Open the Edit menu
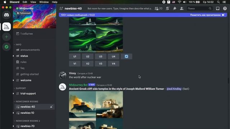 pos(25,2)
